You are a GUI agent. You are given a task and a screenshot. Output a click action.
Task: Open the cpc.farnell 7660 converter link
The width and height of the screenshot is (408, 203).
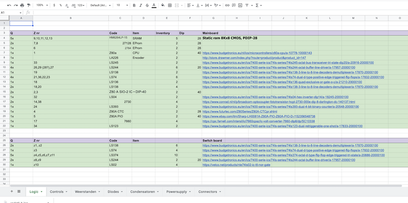coord(259,121)
